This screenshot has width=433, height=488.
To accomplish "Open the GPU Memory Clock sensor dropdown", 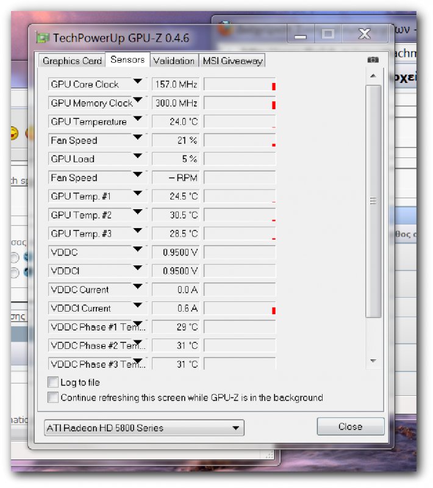I will coord(137,100).
